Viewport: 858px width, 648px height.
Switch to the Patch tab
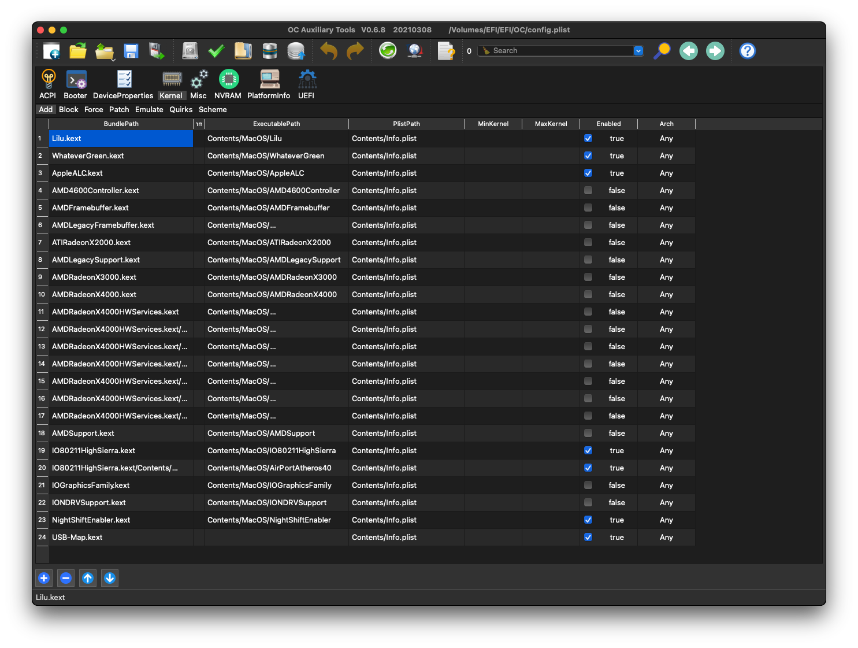119,110
